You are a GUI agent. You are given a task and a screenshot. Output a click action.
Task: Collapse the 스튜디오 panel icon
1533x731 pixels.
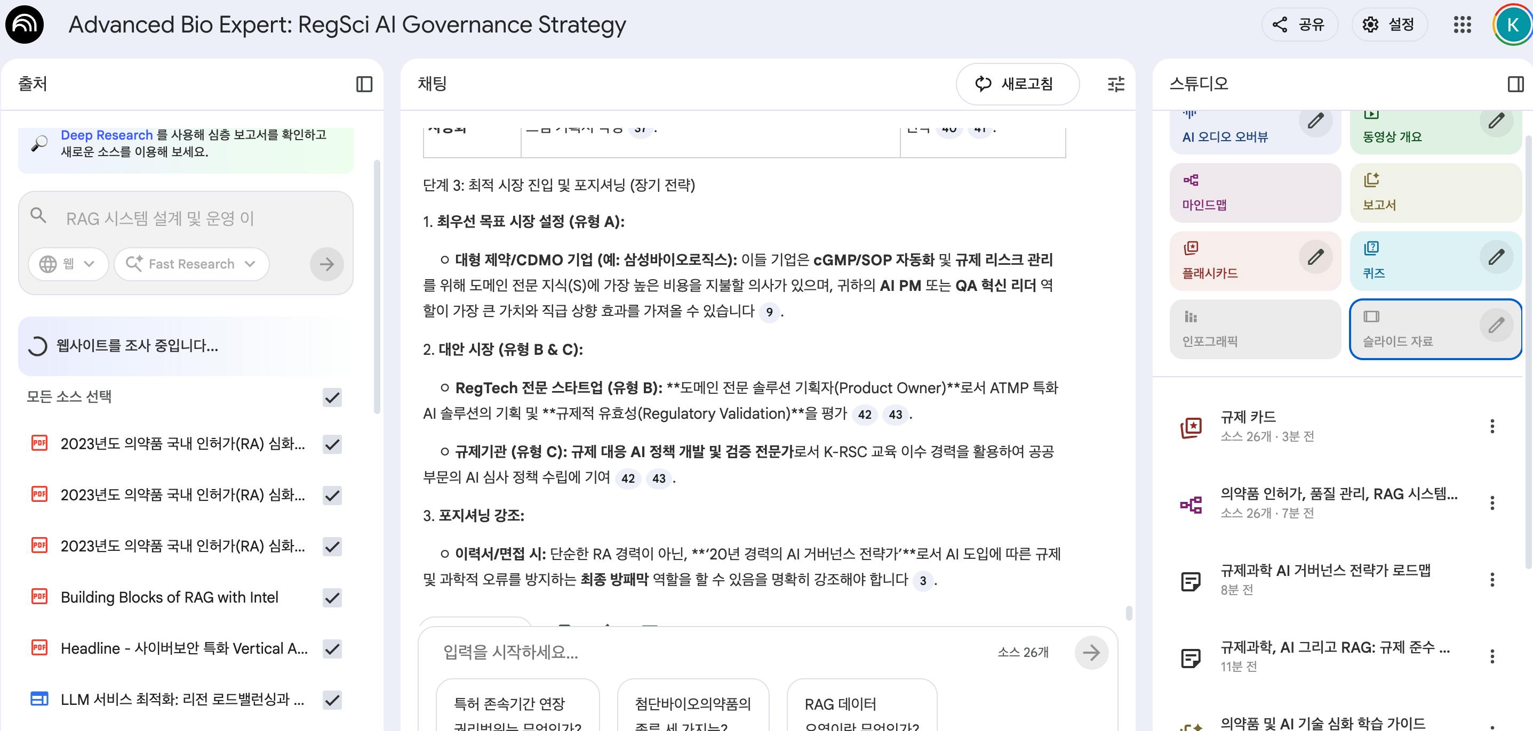coord(1515,84)
